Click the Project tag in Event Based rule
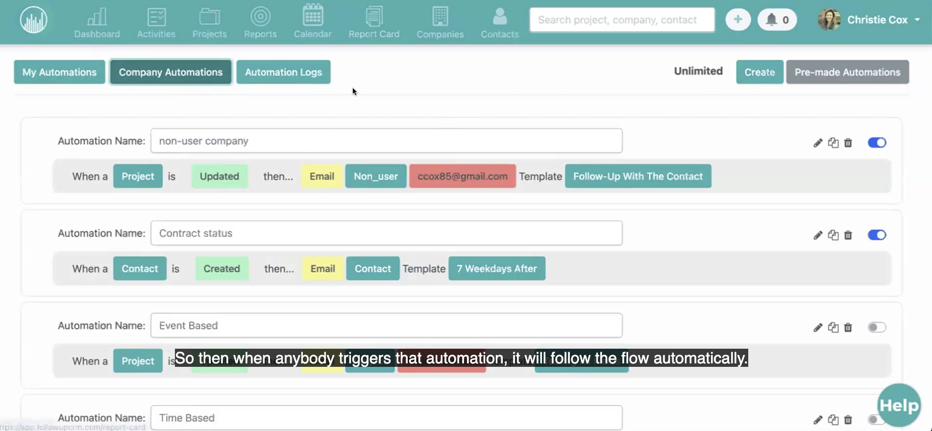This screenshot has width=932, height=431. [138, 361]
